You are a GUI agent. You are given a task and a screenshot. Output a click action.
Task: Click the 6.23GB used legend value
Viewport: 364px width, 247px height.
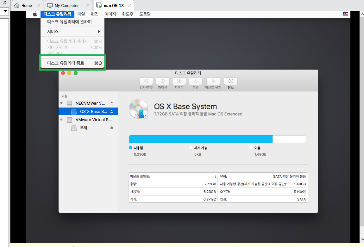point(140,154)
